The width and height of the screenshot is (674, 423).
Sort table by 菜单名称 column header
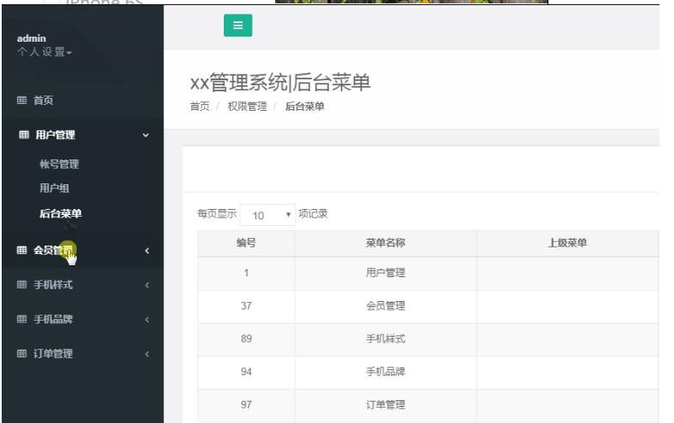coord(385,243)
